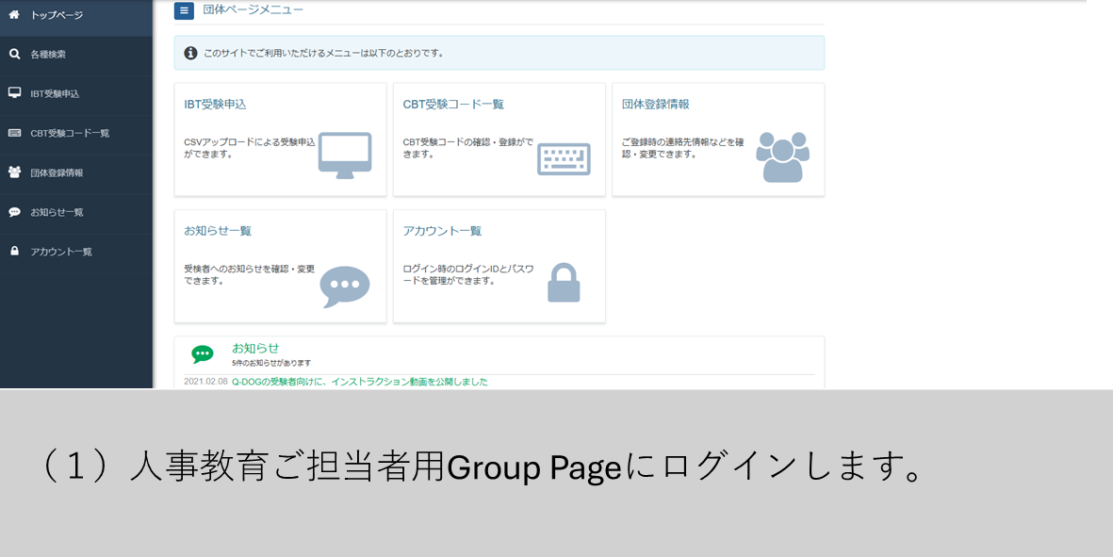Screen dimensions: 1113x557
Task: Click the CBT受験コードの確認・登録 description text
Action: tap(467, 148)
